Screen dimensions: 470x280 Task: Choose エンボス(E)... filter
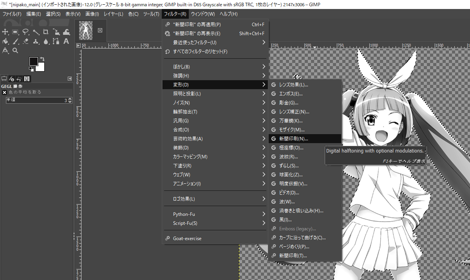[x=305, y=94]
